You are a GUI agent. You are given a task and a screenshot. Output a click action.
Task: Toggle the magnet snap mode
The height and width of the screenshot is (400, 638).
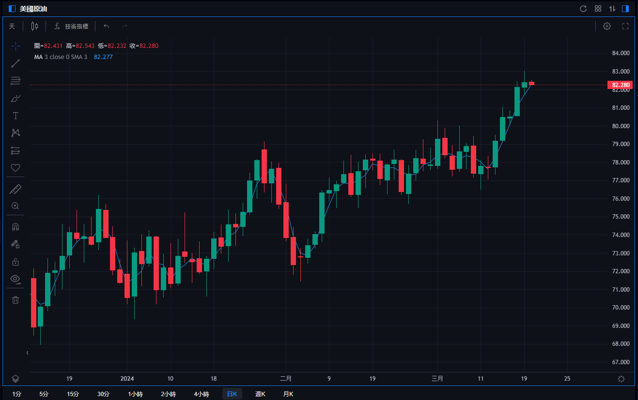(x=16, y=227)
